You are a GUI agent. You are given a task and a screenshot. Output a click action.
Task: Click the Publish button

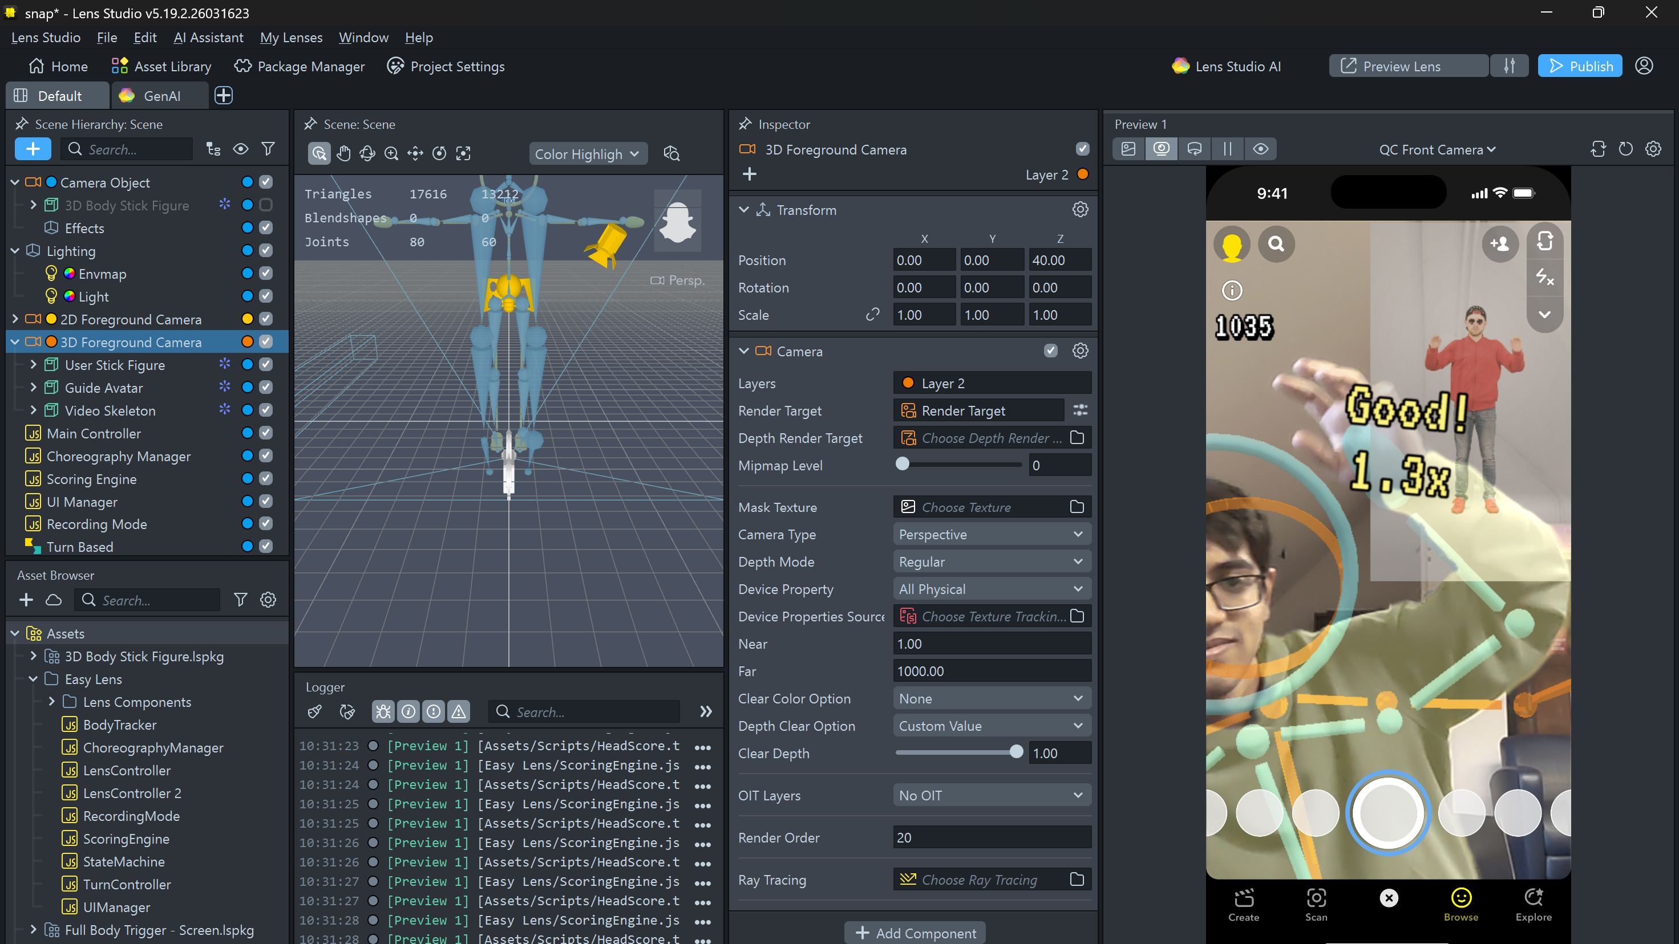pyautogui.click(x=1579, y=67)
